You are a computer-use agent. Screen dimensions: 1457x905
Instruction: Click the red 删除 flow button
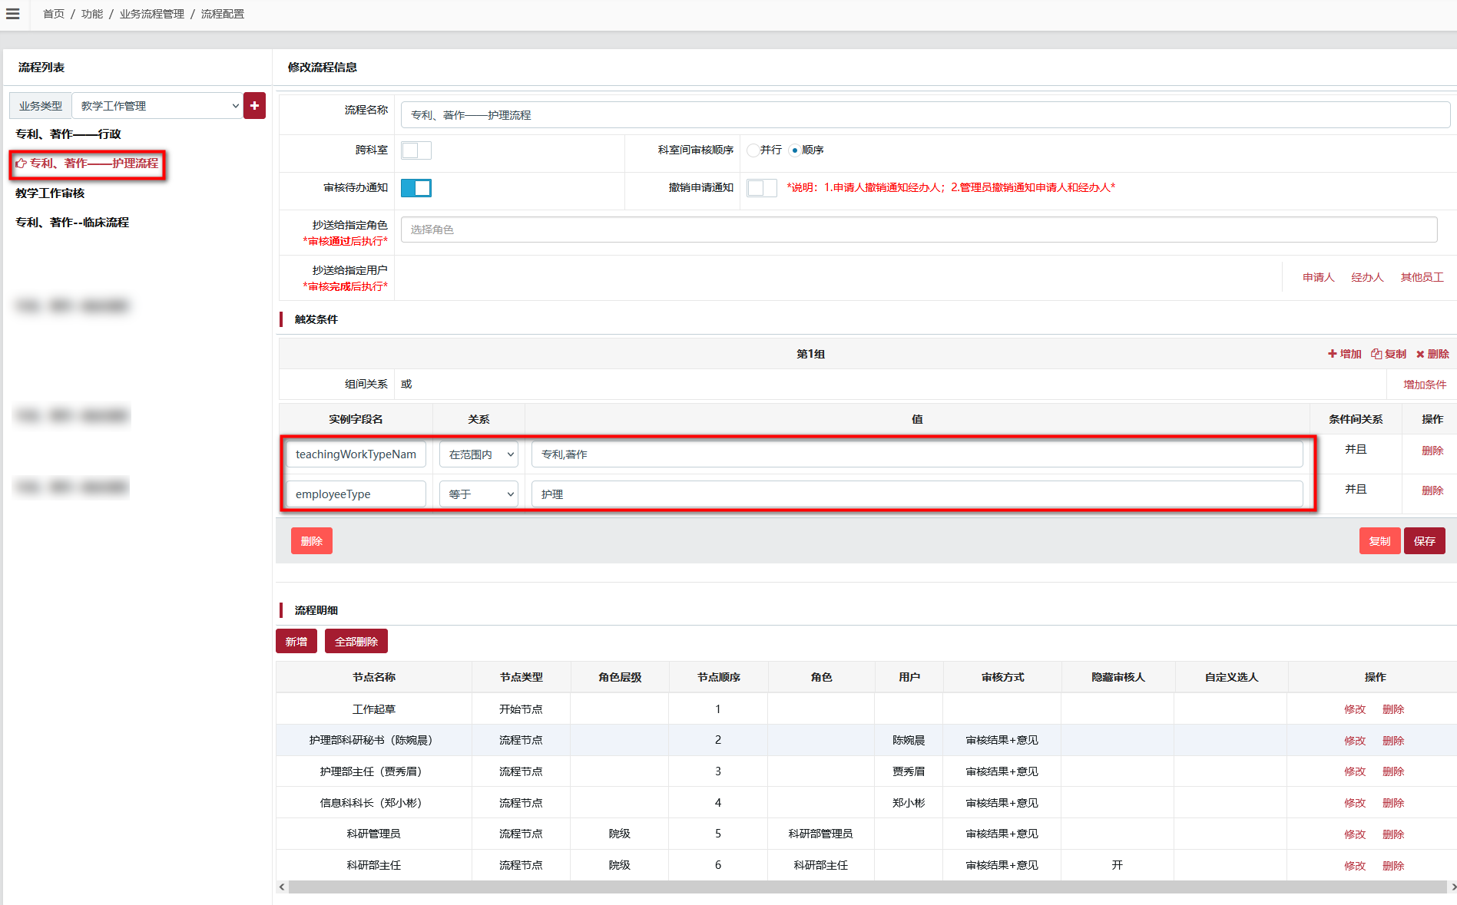[312, 541]
